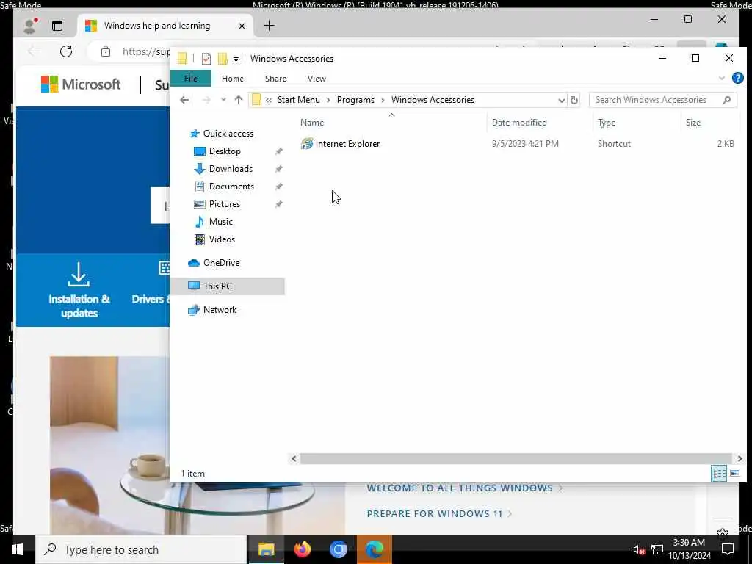Select Pictures in the navigation pane

217,204
